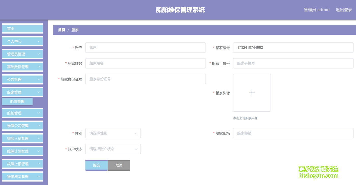Expand the 故障上报管理 sidebar menu
Image resolution: width=356 pixels, height=185 pixels.
pos(22,164)
